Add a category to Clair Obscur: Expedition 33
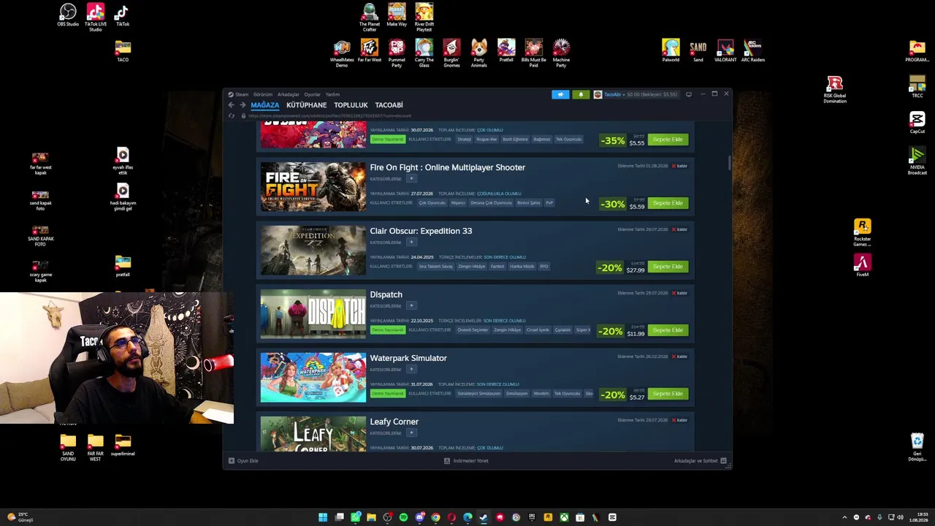Viewport: 935px width, 526px height. tap(411, 243)
